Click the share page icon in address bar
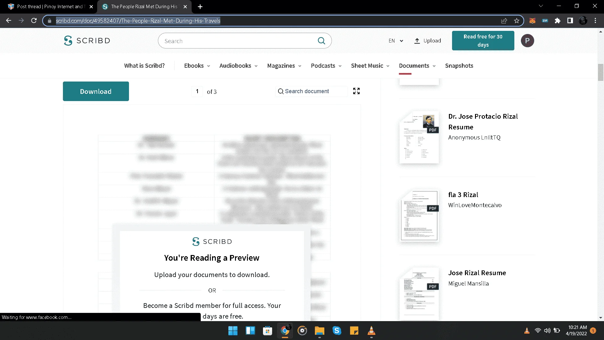The width and height of the screenshot is (604, 340). point(504,21)
